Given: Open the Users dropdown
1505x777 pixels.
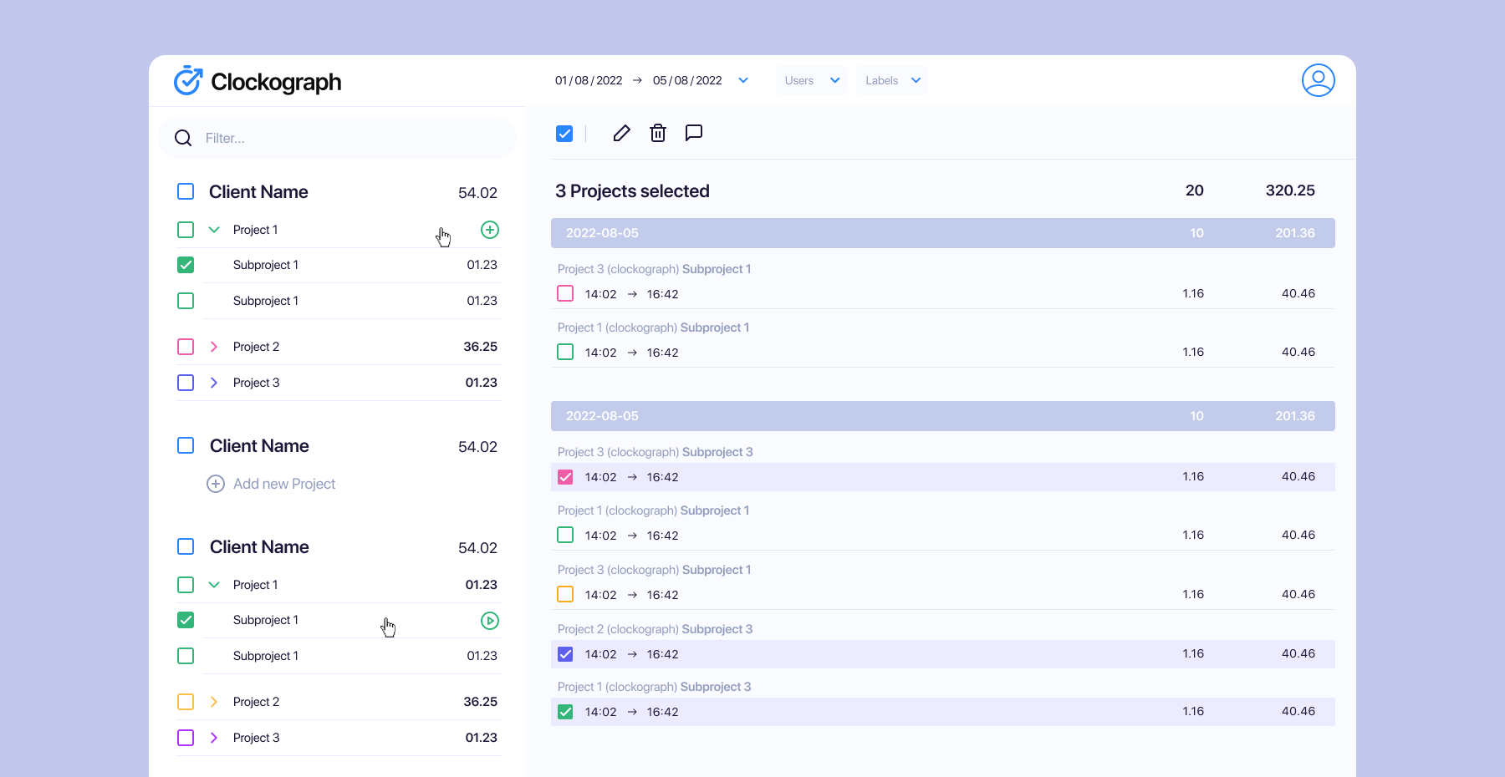Looking at the screenshot, I should (x=811, y=81).
